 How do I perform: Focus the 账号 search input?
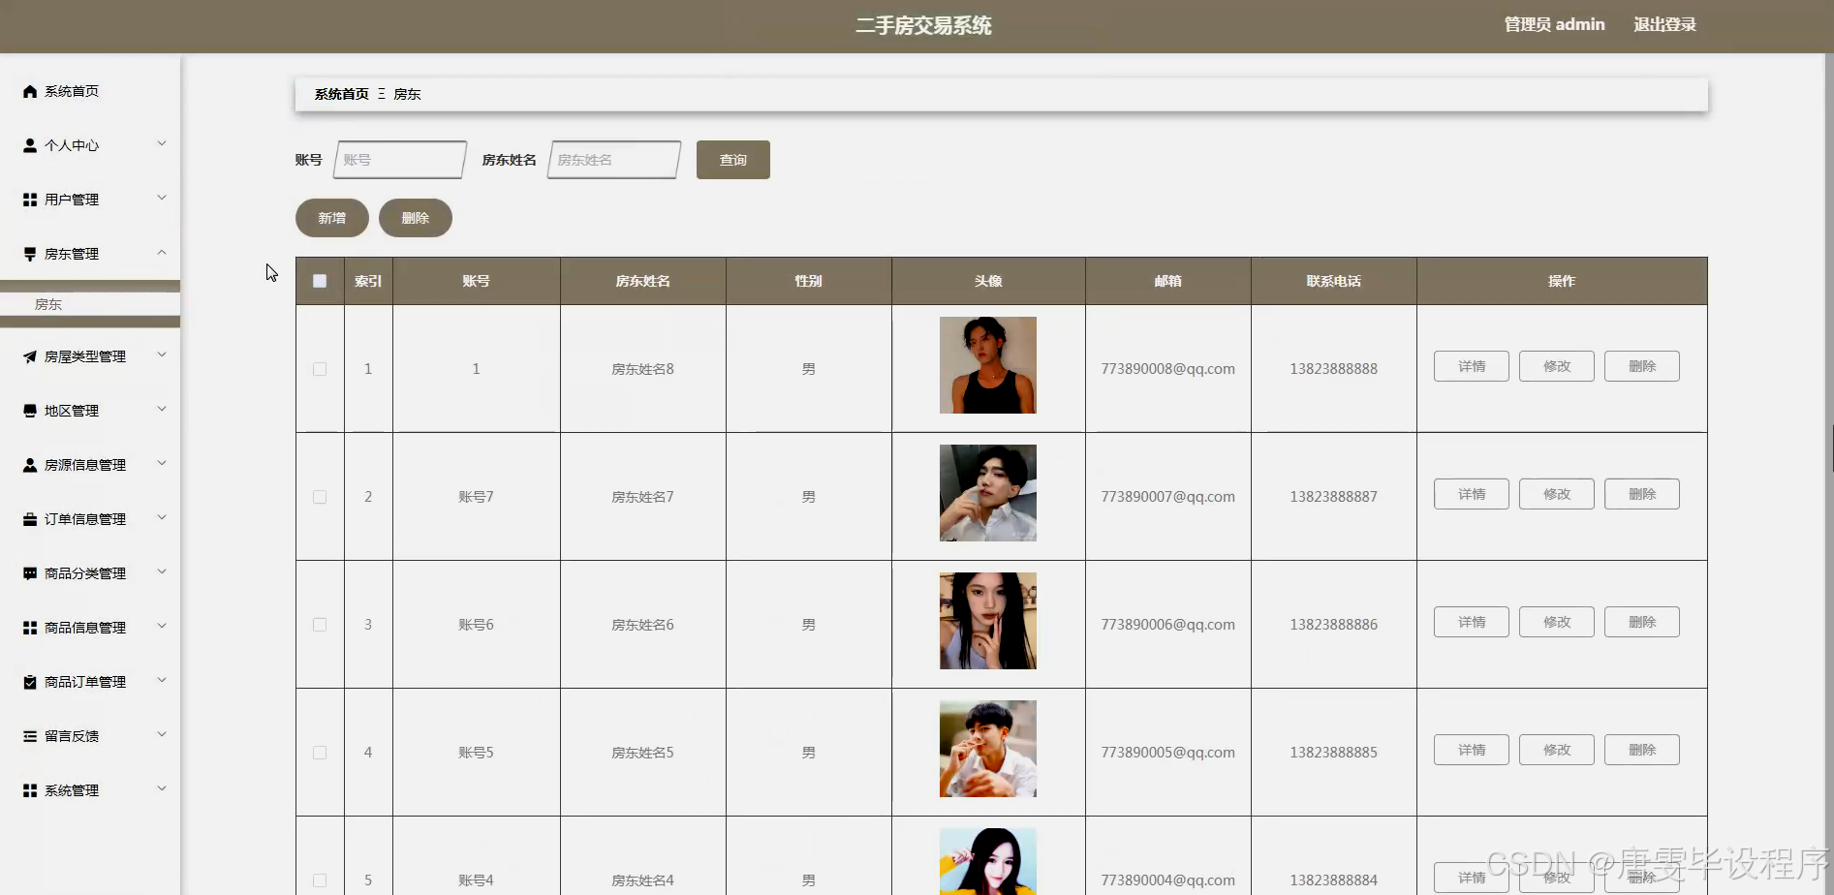pyautogui.click(x=400, y=160)
